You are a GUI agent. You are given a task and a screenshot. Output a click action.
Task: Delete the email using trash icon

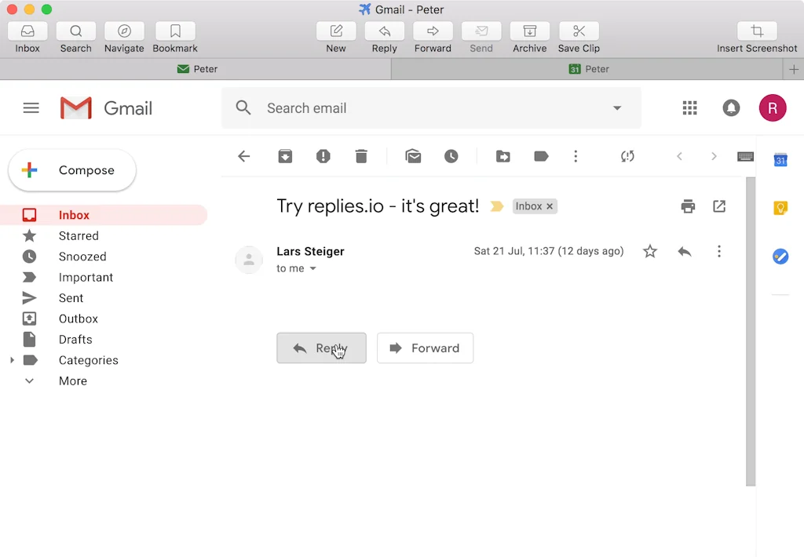pyautogui.click(x=361, y=156)
